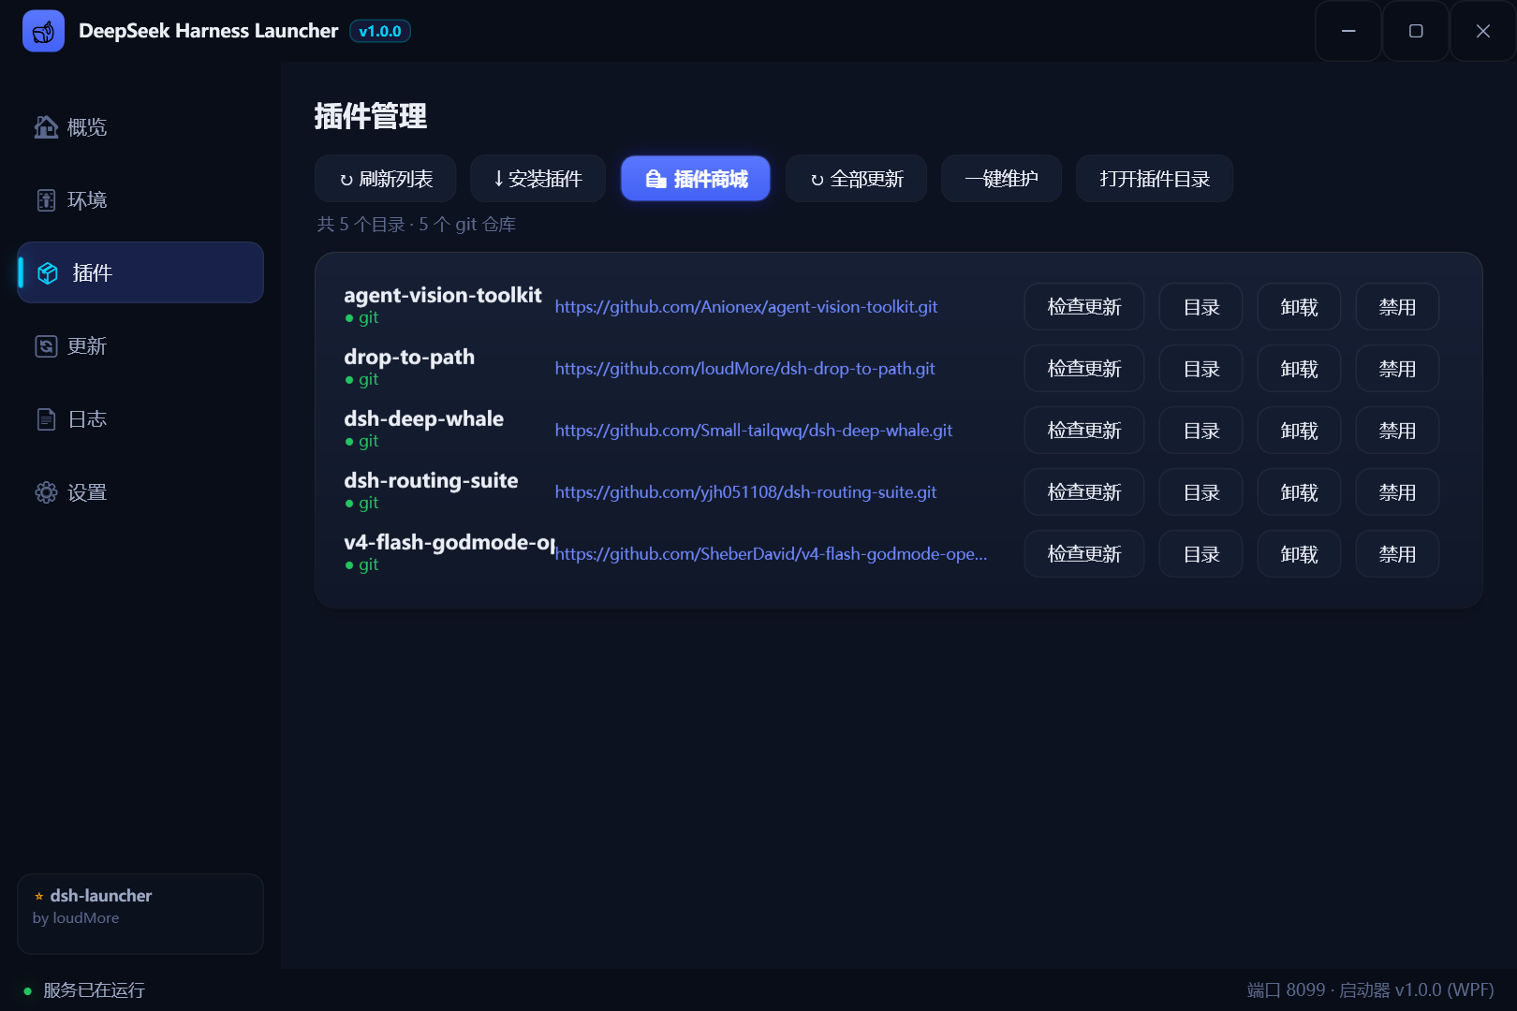The height and width of the screenshot is (1011, 1517).
Task: Open 目录 for v4-flash-godmode plugin
Action: click(1201, 554)
